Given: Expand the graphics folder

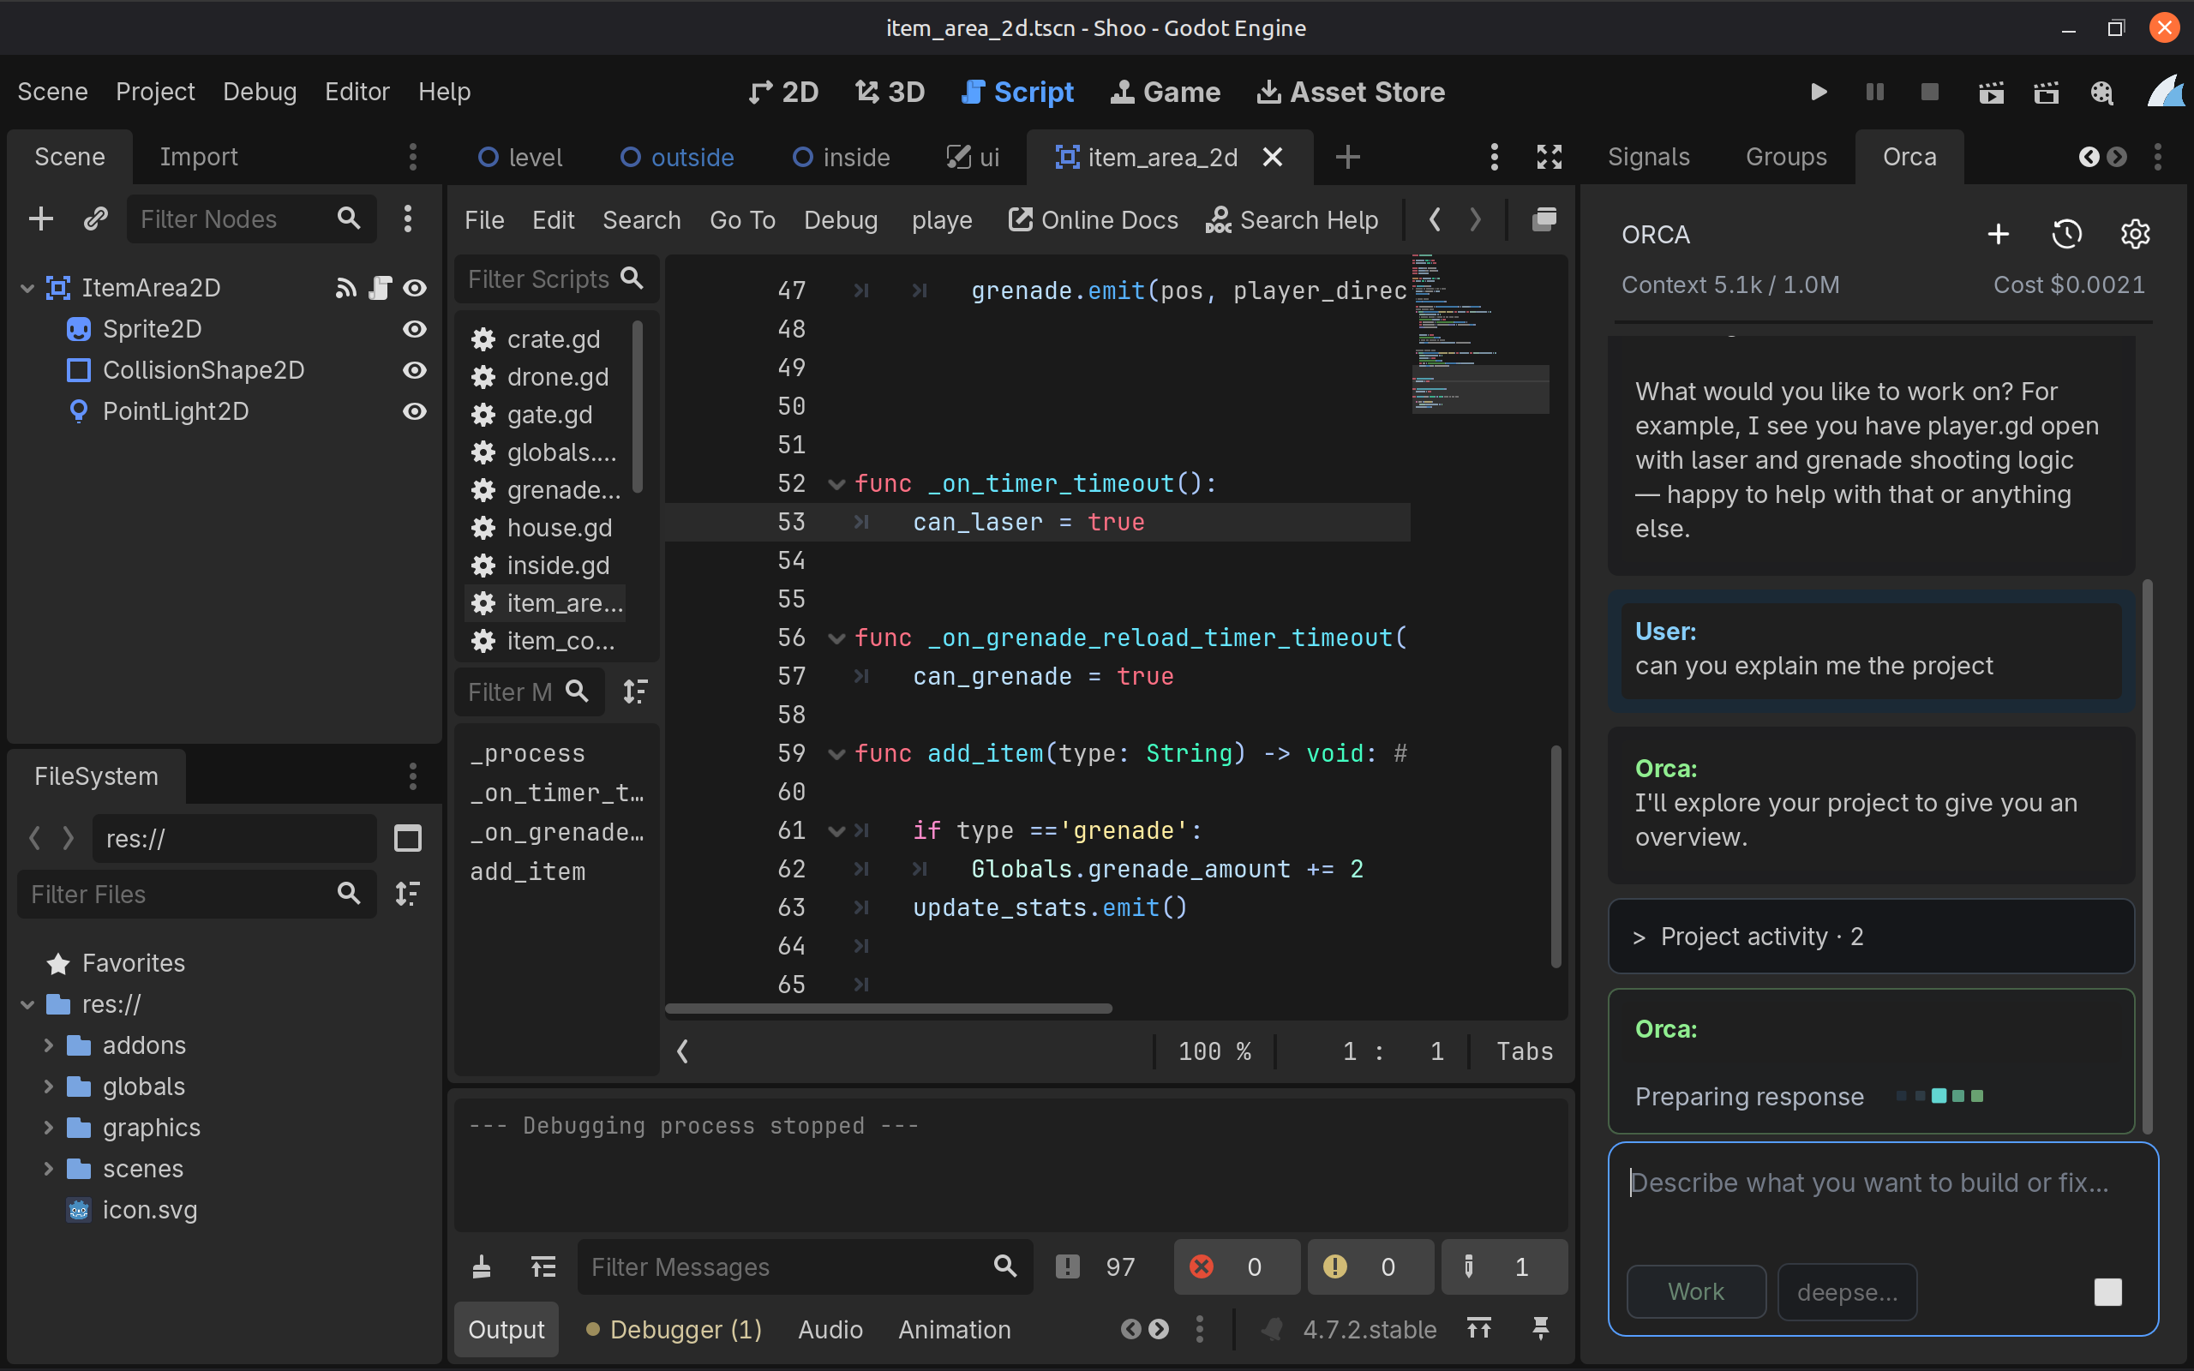Looking at the screenshot, I should tap(48, 1127).
